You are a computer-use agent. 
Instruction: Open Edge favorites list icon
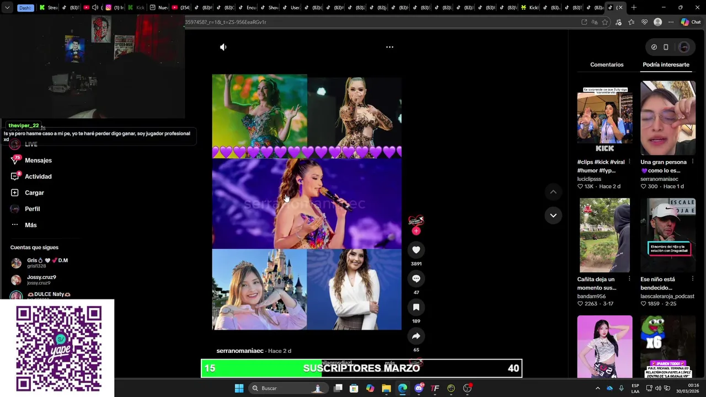tap(631, 22)
